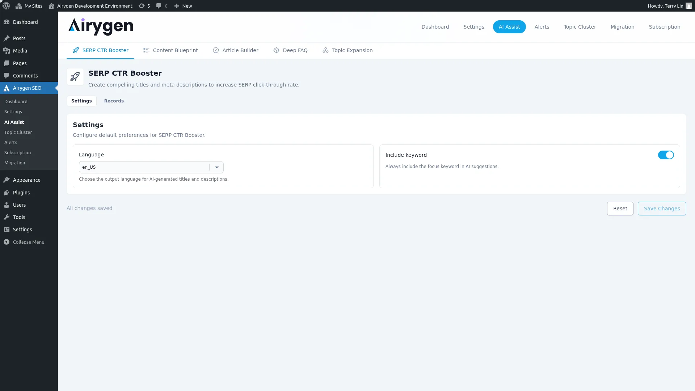Screen dimensions: 695x391
Task: Go to Dashboard in Airygen top nav
Action: (x=435, y=27)
